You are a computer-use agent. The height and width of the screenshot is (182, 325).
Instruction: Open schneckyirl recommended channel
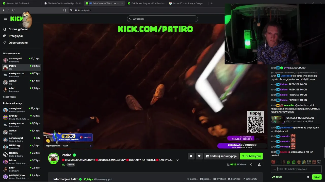click(x=22, y=140)
